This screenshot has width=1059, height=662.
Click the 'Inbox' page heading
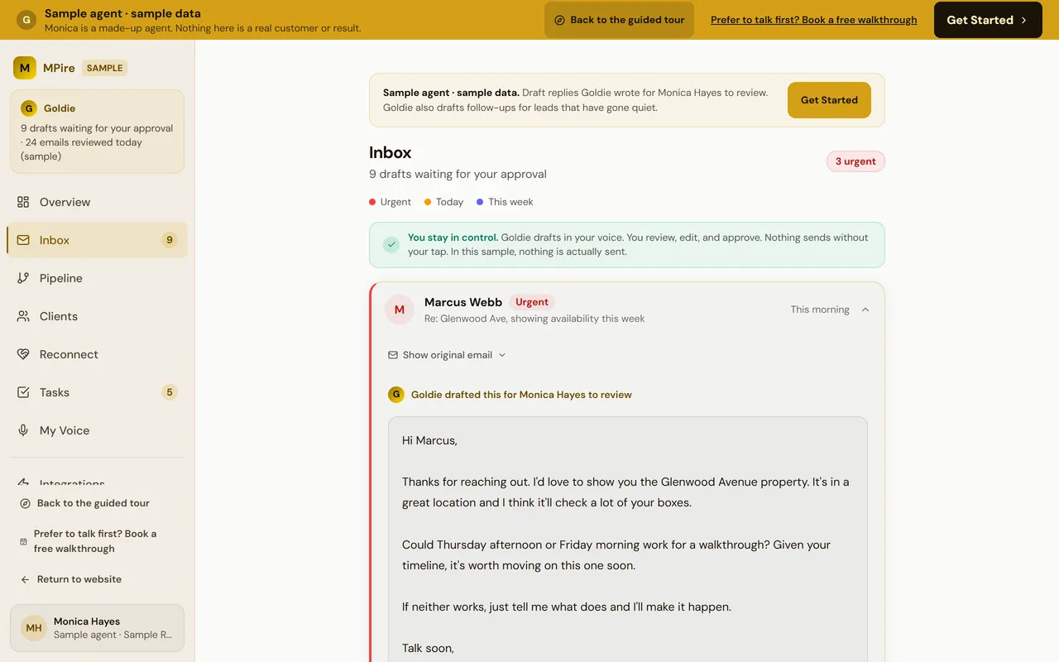[x=391, y=152]
